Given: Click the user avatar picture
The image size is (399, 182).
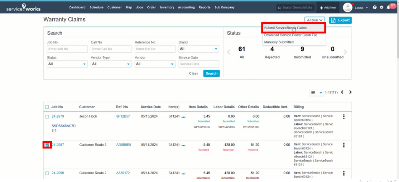Looking at the screenshot, I should coord(348,8).
